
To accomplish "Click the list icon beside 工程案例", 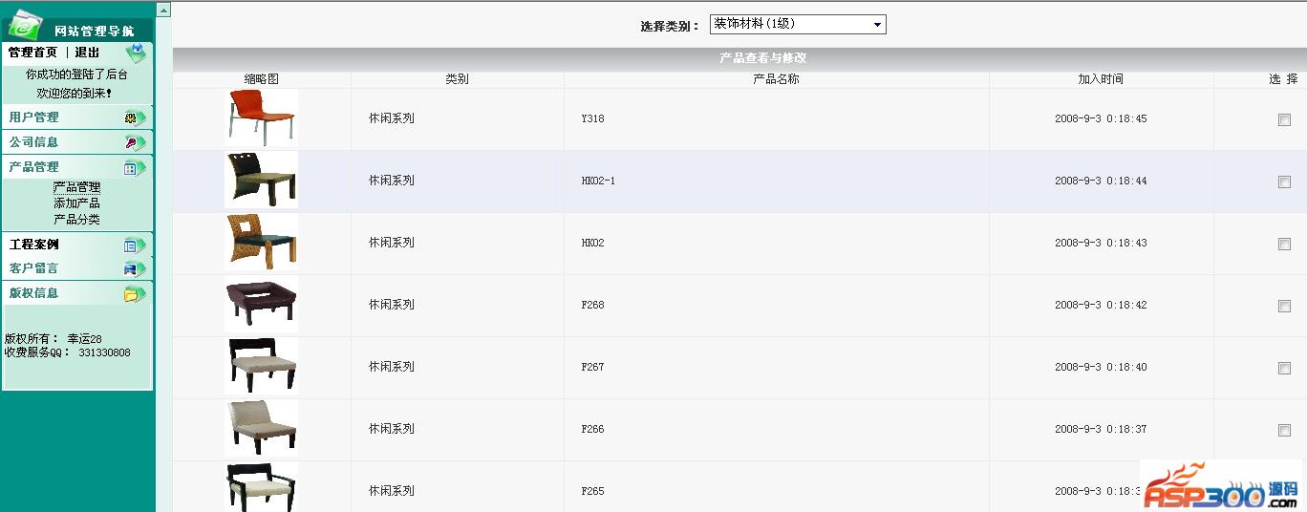I will tap(135, 245).
